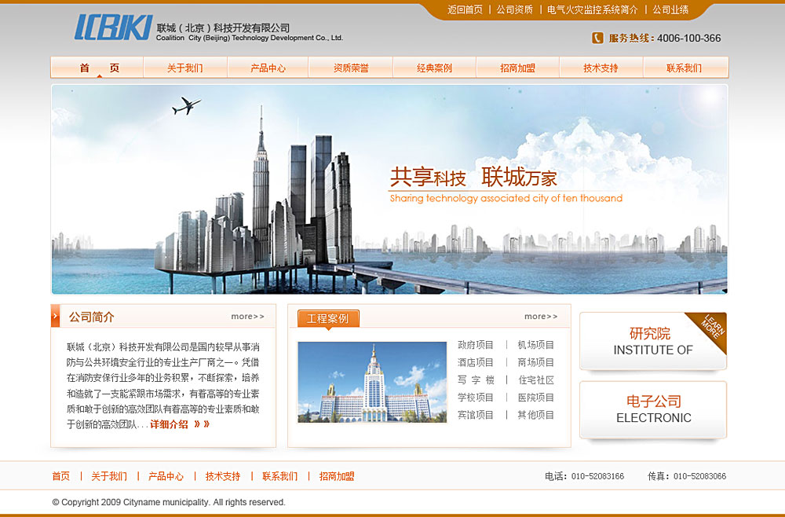Select the 产品中心 nav tab
785x517 pixels.
pyautogui.click(x=266, y=68)
